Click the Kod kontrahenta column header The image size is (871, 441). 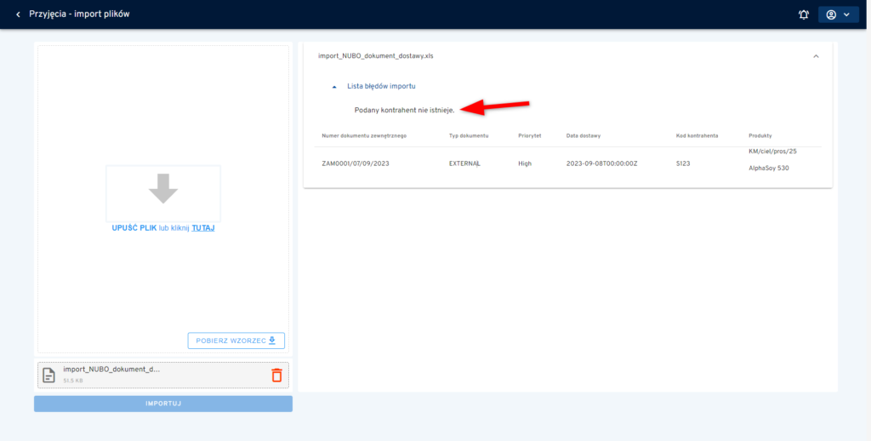[697, 136]
